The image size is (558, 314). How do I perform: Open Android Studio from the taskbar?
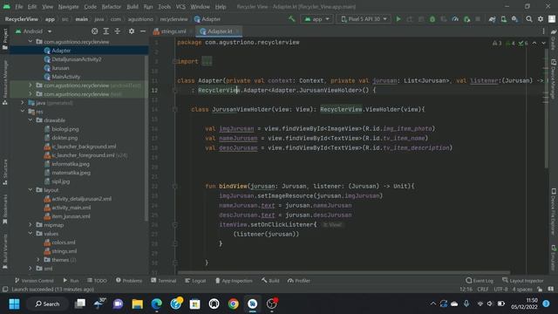click(252, 304)
